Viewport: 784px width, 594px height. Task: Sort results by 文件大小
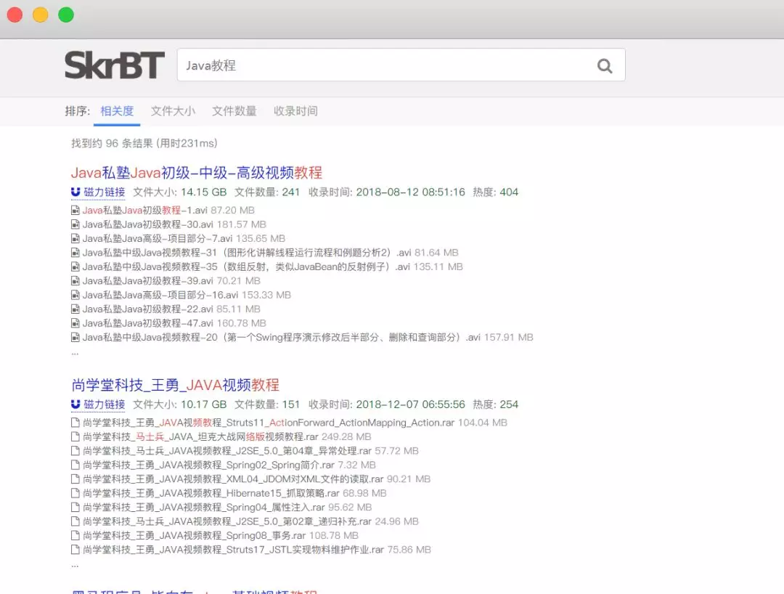(x=173, y=111)
